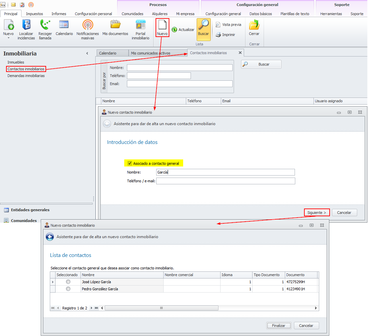Click the Actualizar refresh icon
Image resolution: width=368 pixels, height=336 pixels.
tap(174, 30)
